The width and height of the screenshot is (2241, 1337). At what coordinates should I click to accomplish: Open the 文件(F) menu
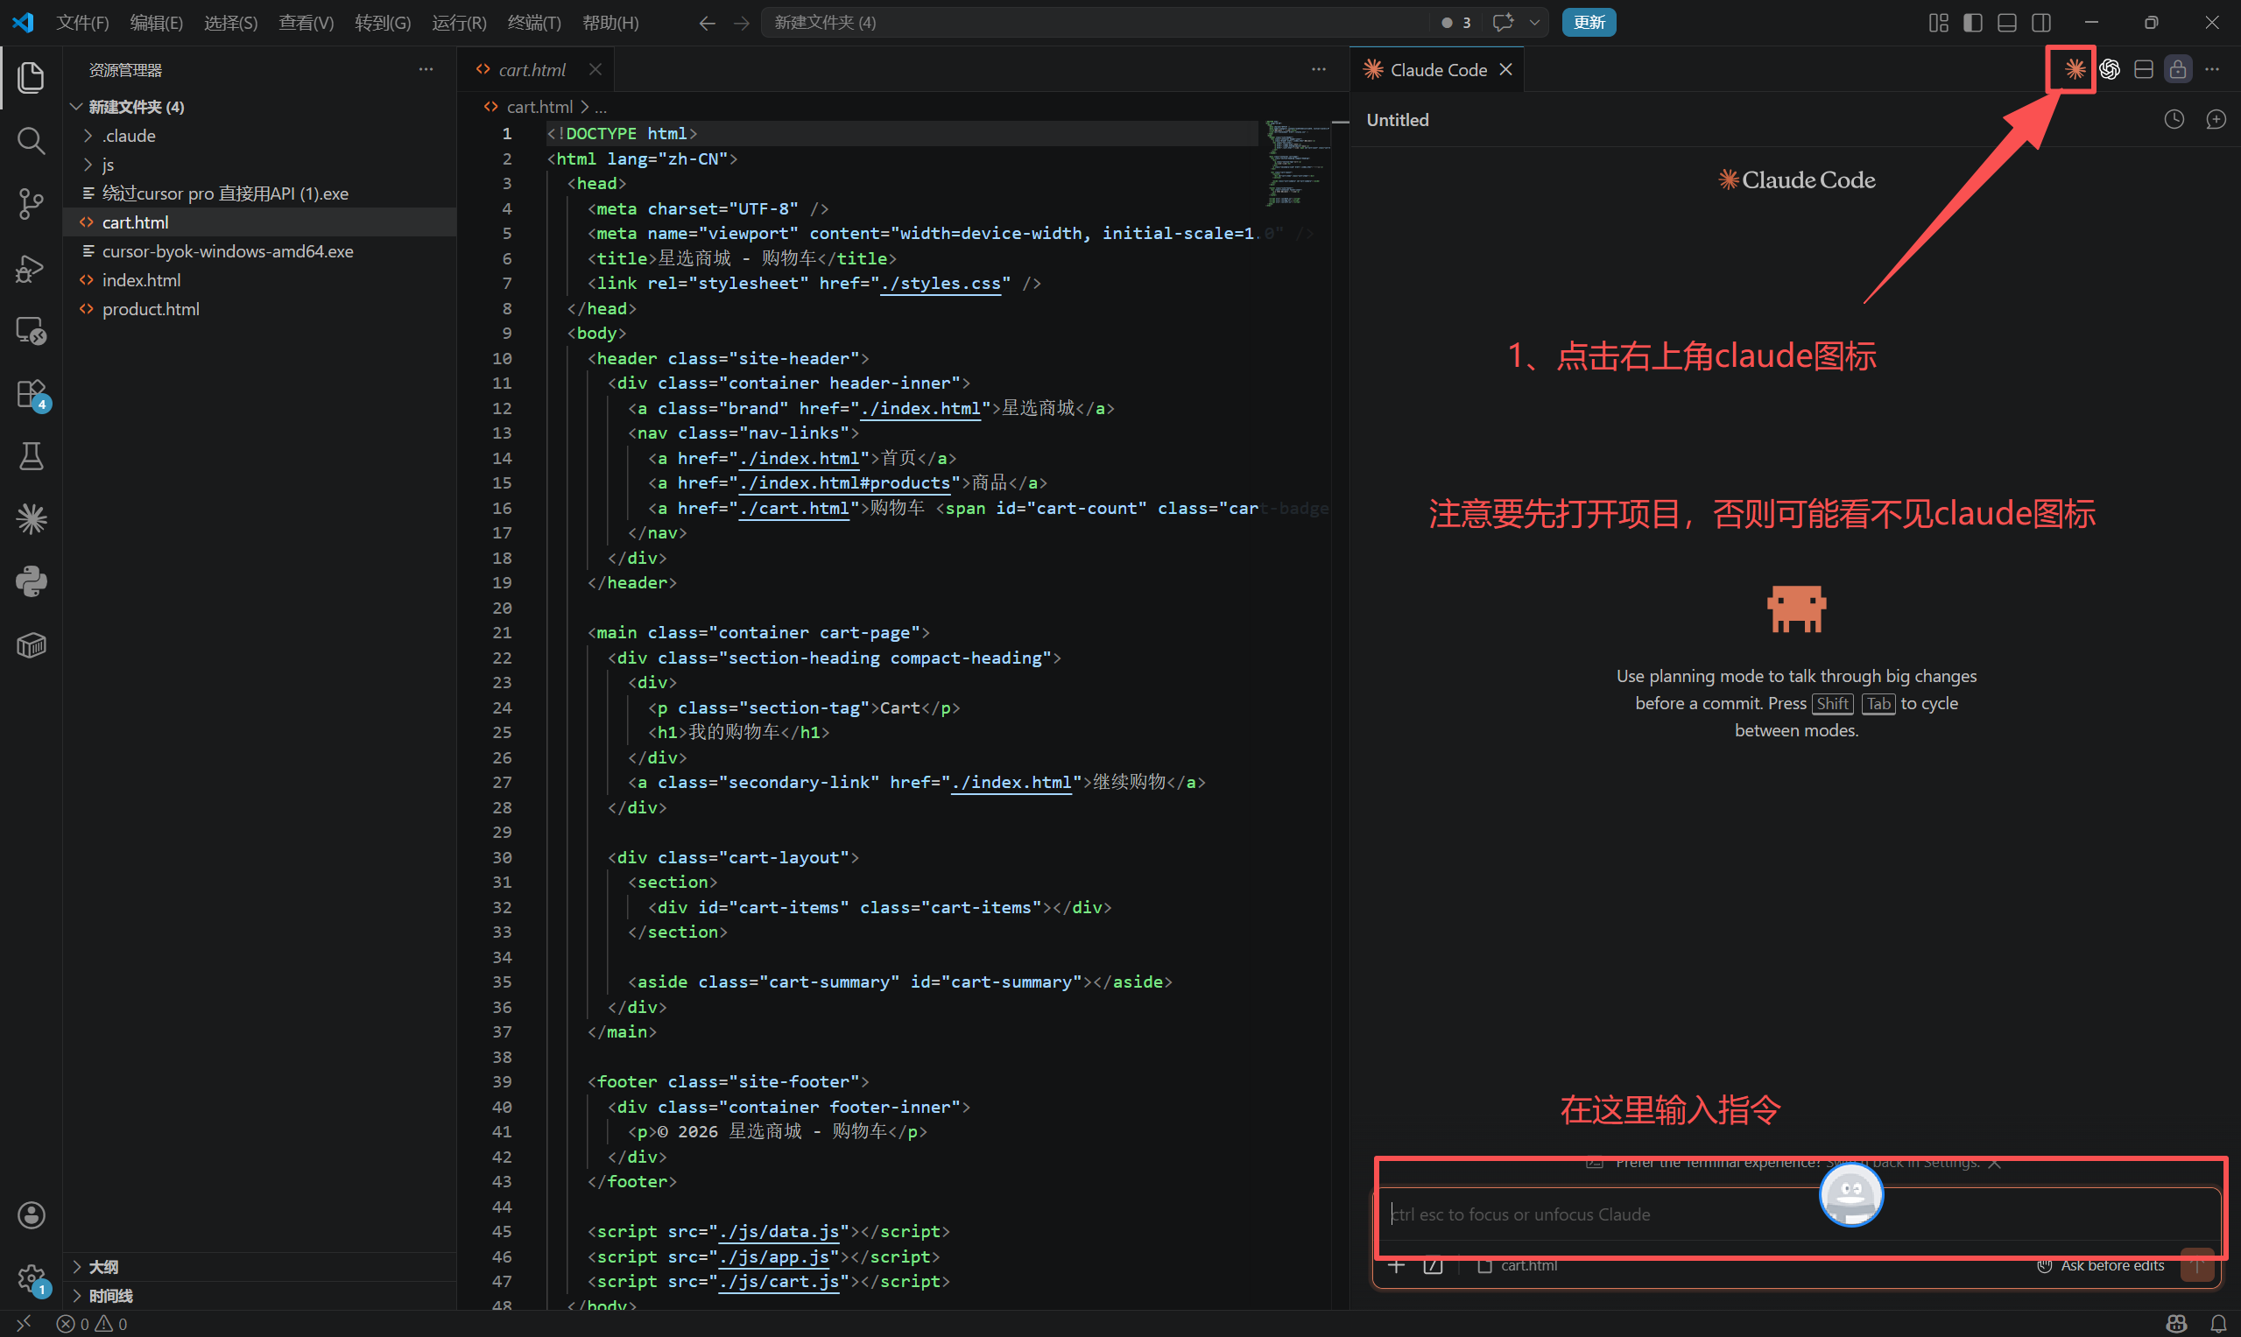[x=82, y=23]
